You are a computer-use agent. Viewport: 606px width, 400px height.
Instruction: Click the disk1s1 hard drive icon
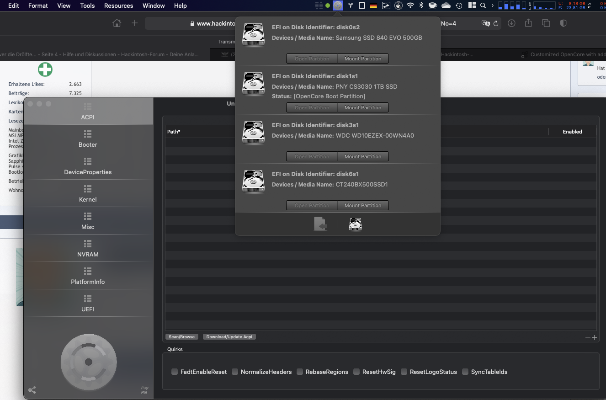[x=253, y=84]
